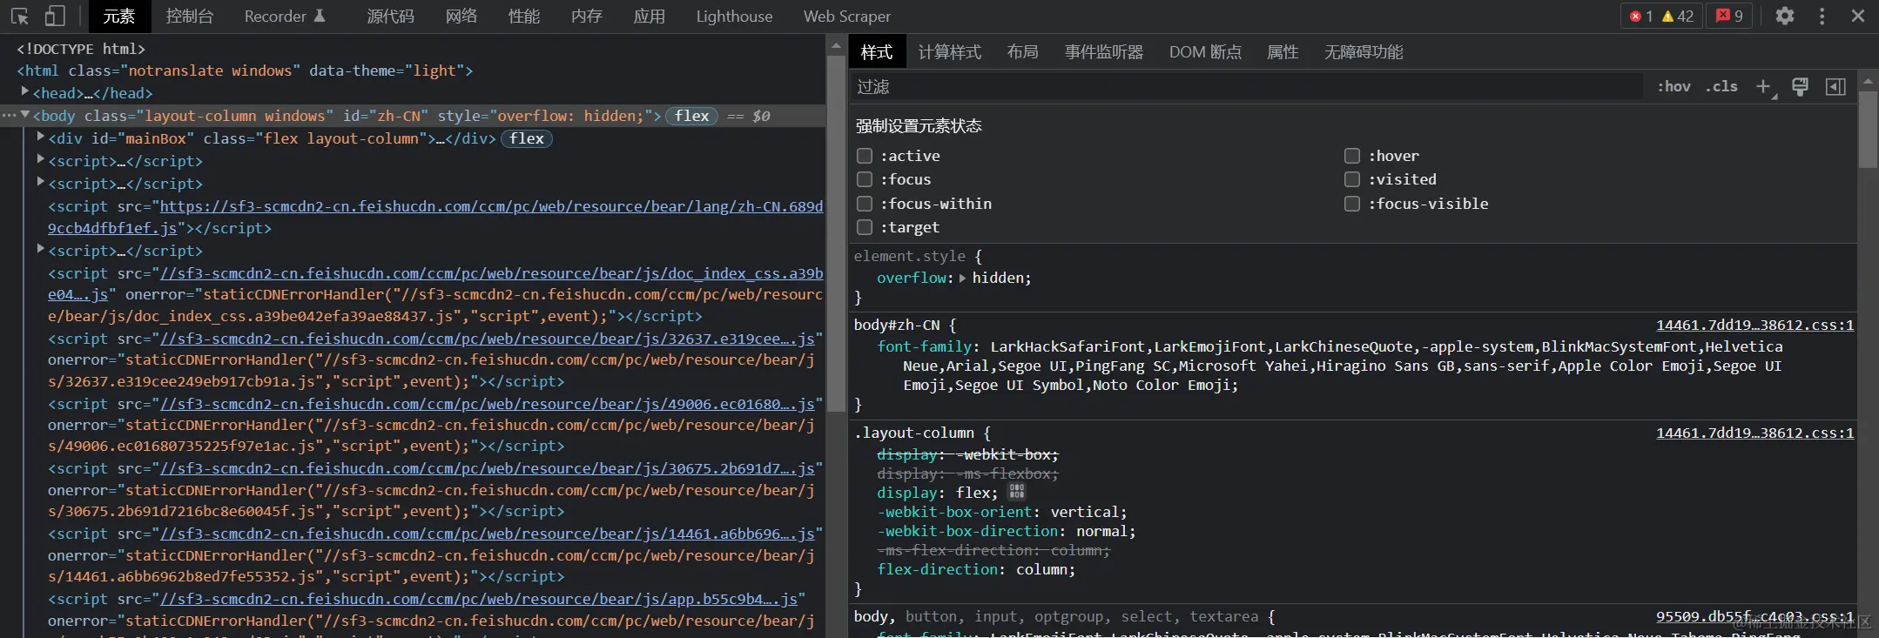The width and height of the screenshot is (1879, 638).
Task: Click the 过滤 styles filter field
Action: pyautogui.click(x=1248, y=86)
